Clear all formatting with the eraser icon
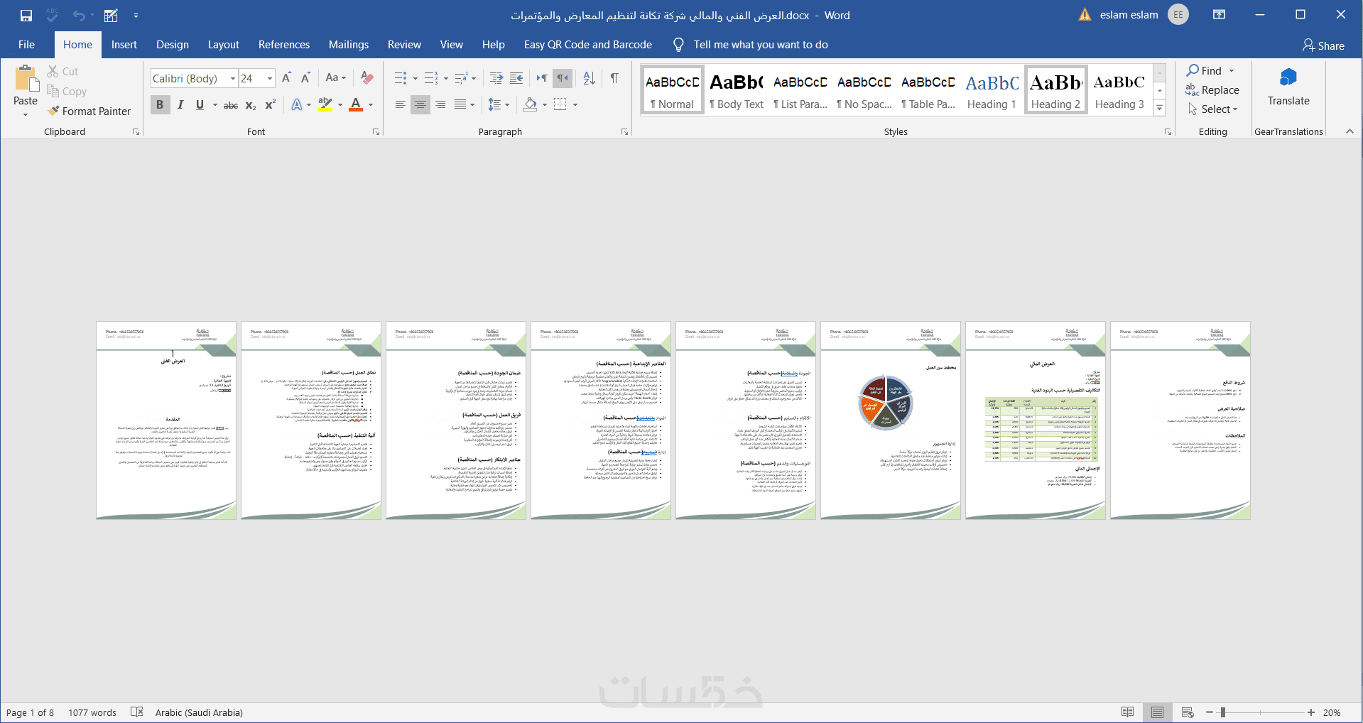This screenshot has height=723, width=1363. [x=367, y=78]
